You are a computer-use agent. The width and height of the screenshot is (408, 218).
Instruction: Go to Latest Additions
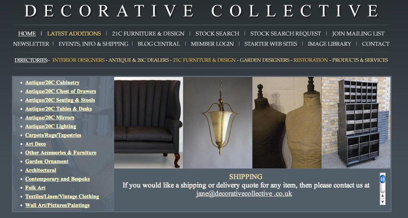pyautogui.click(x=74, y=34)
